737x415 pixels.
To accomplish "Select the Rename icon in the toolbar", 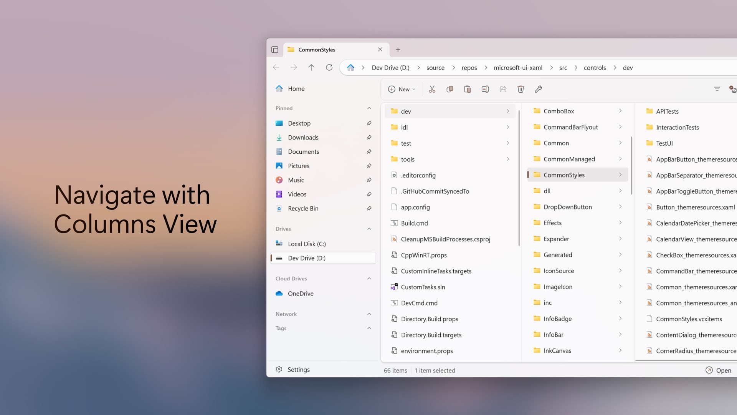I will coord(485,89).
